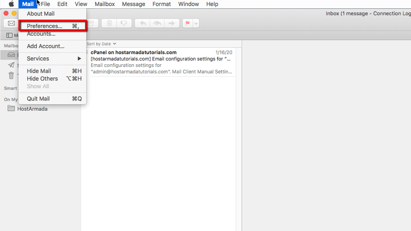The width and height of the screenshot is (411, 231).
Task: Click the Reply All double-arrow button
Action: [157, 23]
